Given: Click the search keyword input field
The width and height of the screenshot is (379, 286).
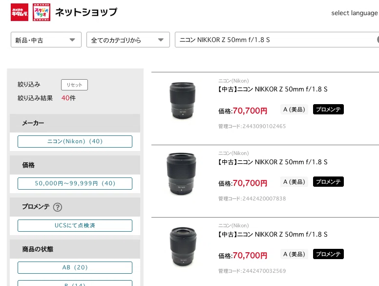Looking at the screenshot, I should (x=275, y=40).
